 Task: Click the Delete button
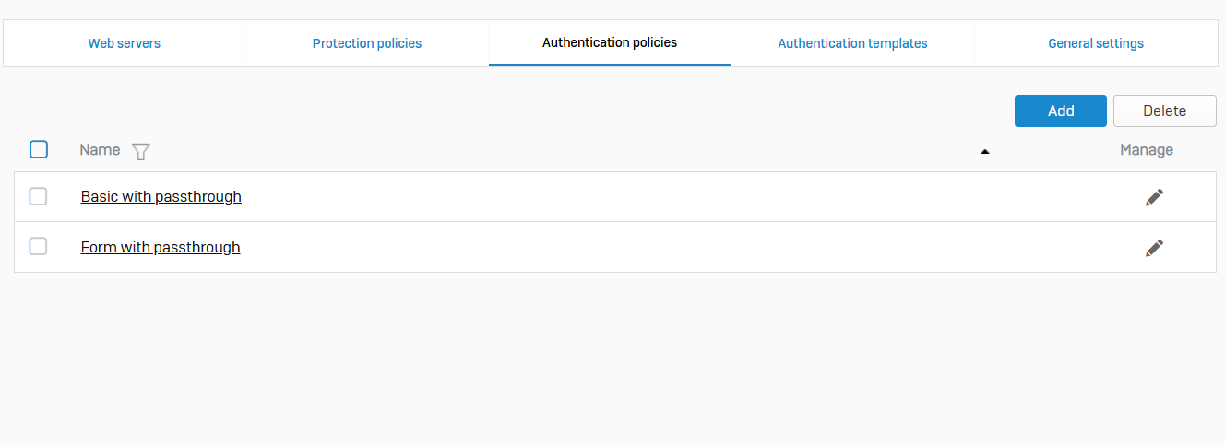point(1164,111)
